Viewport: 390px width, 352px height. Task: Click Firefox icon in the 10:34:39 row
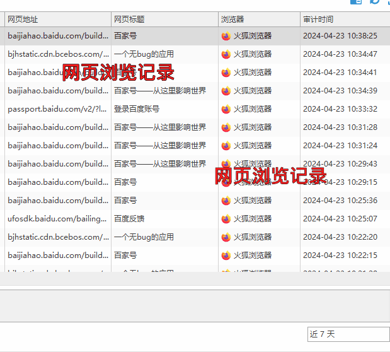pyautogui.click(x=226, y=91)
